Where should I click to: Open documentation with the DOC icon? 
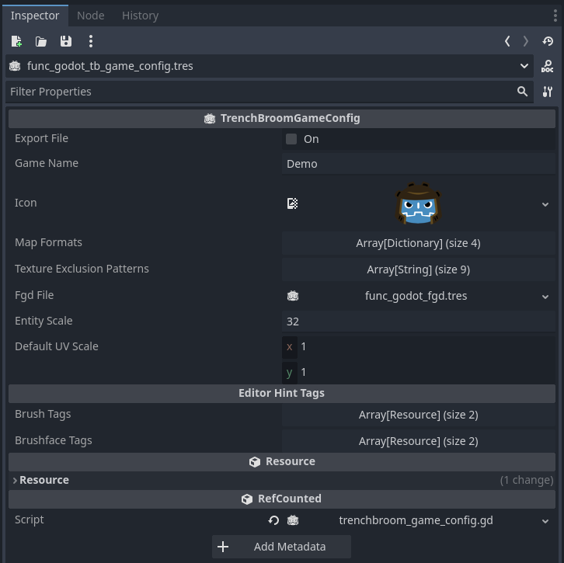pyautogui.click(x=548, y=67)
